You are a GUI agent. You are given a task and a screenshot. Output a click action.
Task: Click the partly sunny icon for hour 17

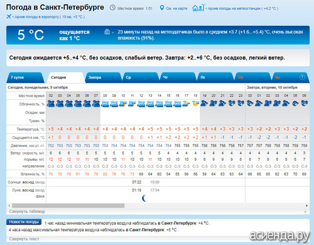[187, 104]
